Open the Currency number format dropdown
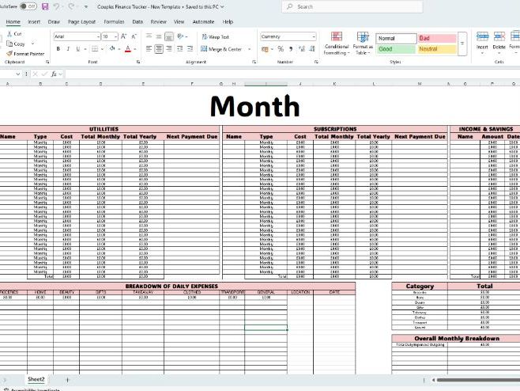Image resolution: width=520 pixels, height=391 pixels. pyautogui.click(x=314, y=36)
